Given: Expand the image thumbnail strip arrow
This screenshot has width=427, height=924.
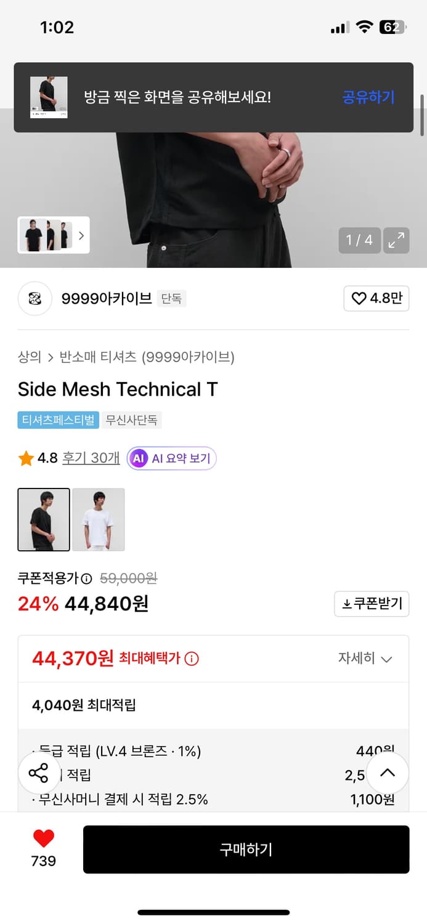Looking at the screenshot, I should (81, 235).
